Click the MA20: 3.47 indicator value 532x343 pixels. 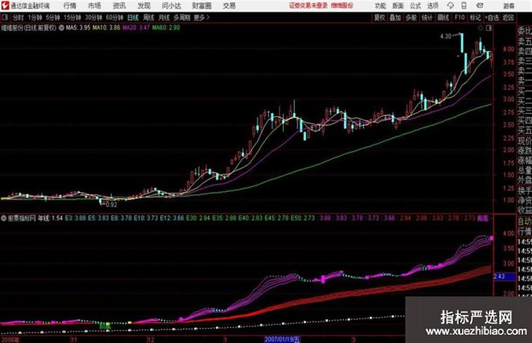click(136, 28)
